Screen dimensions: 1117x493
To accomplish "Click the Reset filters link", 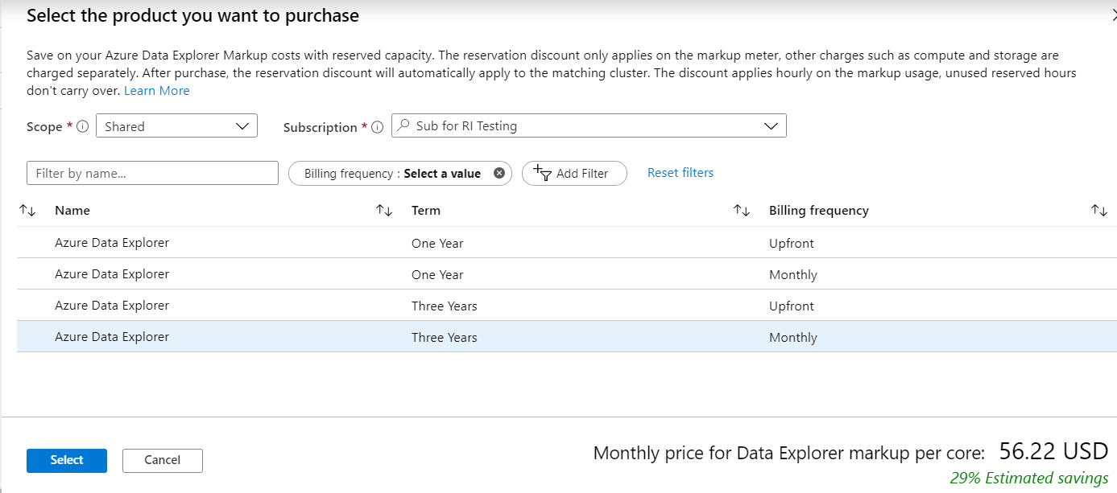I will [681, 172].
